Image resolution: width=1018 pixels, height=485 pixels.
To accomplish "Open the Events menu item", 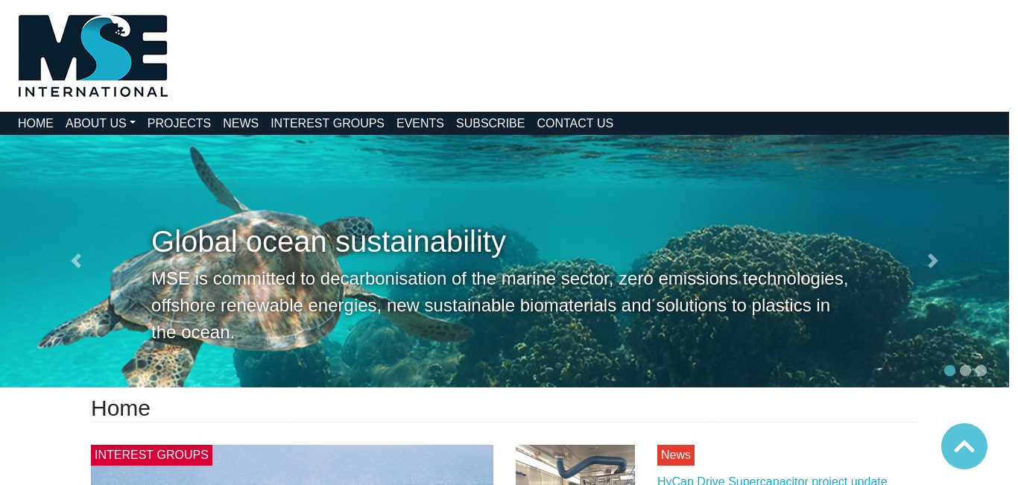I will pos(420,124).
